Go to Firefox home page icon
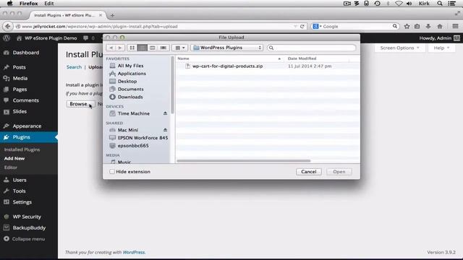 pyautogui.click(x=440, y=27)
